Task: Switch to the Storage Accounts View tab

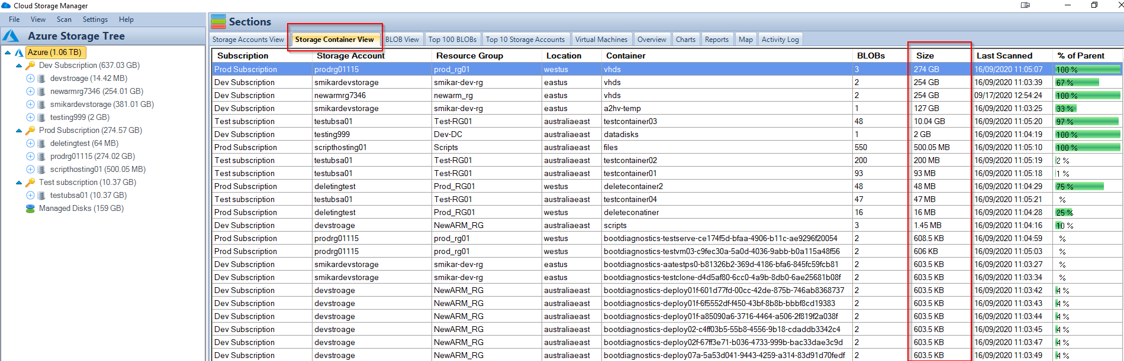Action: [x=248, y=40]
